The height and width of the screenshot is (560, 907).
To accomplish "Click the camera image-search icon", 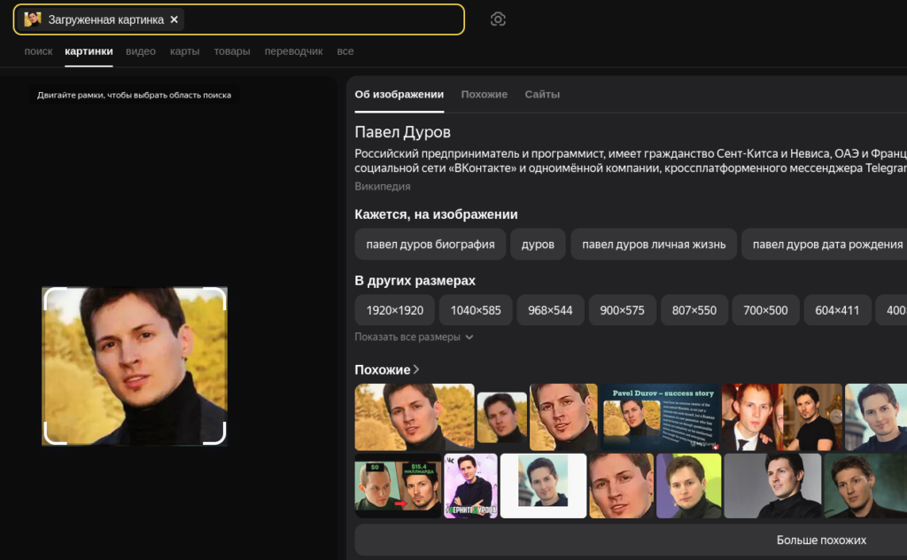I will pyautogui.click(x=498, y=19).
